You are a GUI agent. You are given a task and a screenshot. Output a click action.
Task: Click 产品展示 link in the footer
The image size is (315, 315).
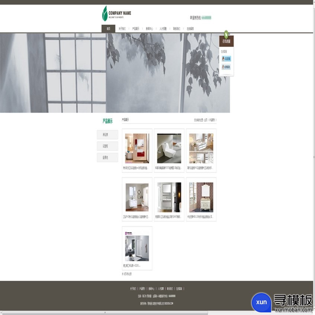coord(142,289)
